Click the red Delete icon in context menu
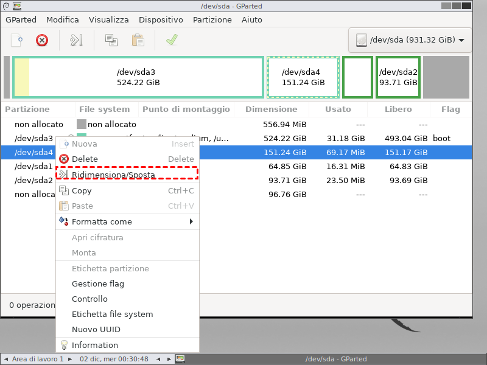Viewport: 487px width, 365px height. pos(64,159)
